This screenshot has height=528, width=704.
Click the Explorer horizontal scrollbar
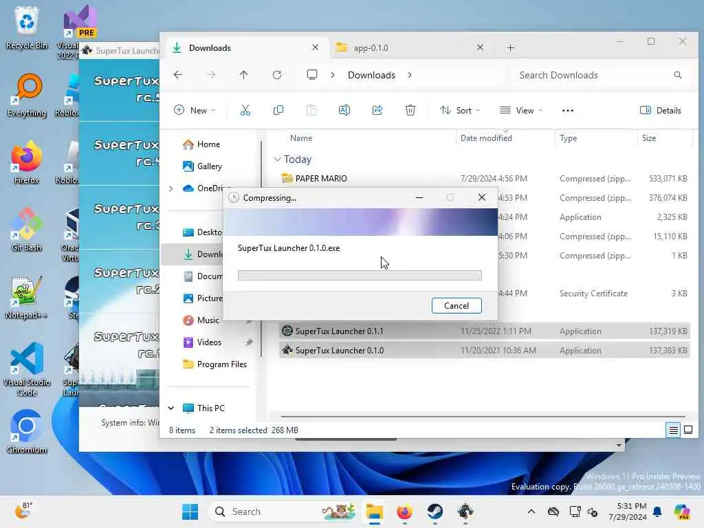pyautogui.click(x=483, y=416)
